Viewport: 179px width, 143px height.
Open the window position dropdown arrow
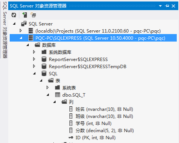click(x=160, y=6)
